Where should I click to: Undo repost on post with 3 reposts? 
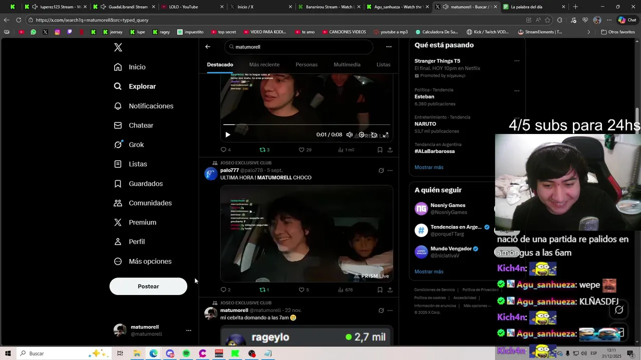click(264, 149)
